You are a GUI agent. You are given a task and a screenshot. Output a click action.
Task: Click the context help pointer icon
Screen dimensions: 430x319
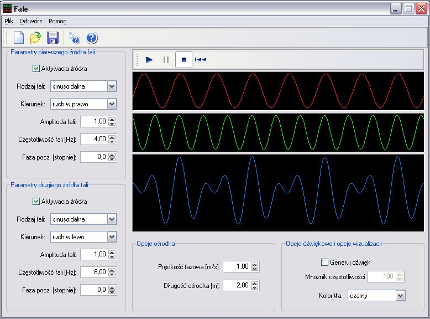coord(75,38)
